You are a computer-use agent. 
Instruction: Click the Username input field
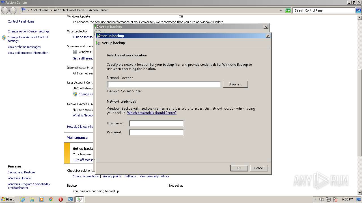pos(156,123)
